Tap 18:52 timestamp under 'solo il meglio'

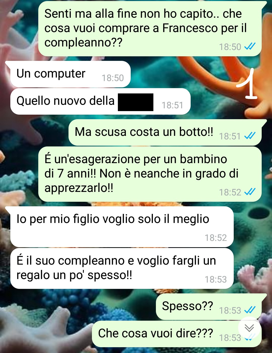(x=216, y=238)
